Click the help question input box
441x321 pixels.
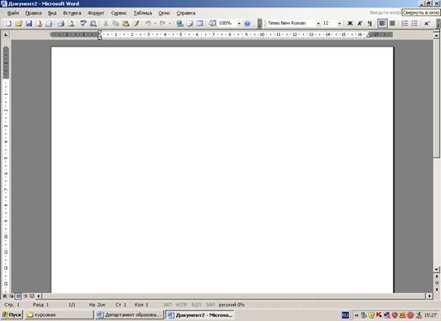click(385, 12)
